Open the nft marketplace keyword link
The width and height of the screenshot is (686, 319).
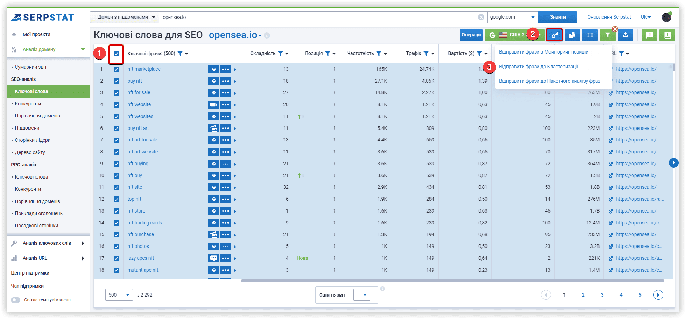pos(144,69)
